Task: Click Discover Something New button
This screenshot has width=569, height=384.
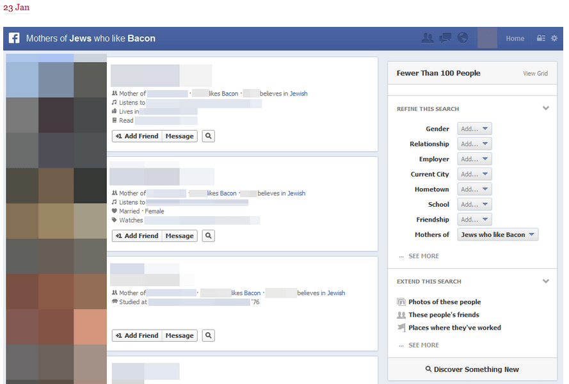Action: pos(472,369)
